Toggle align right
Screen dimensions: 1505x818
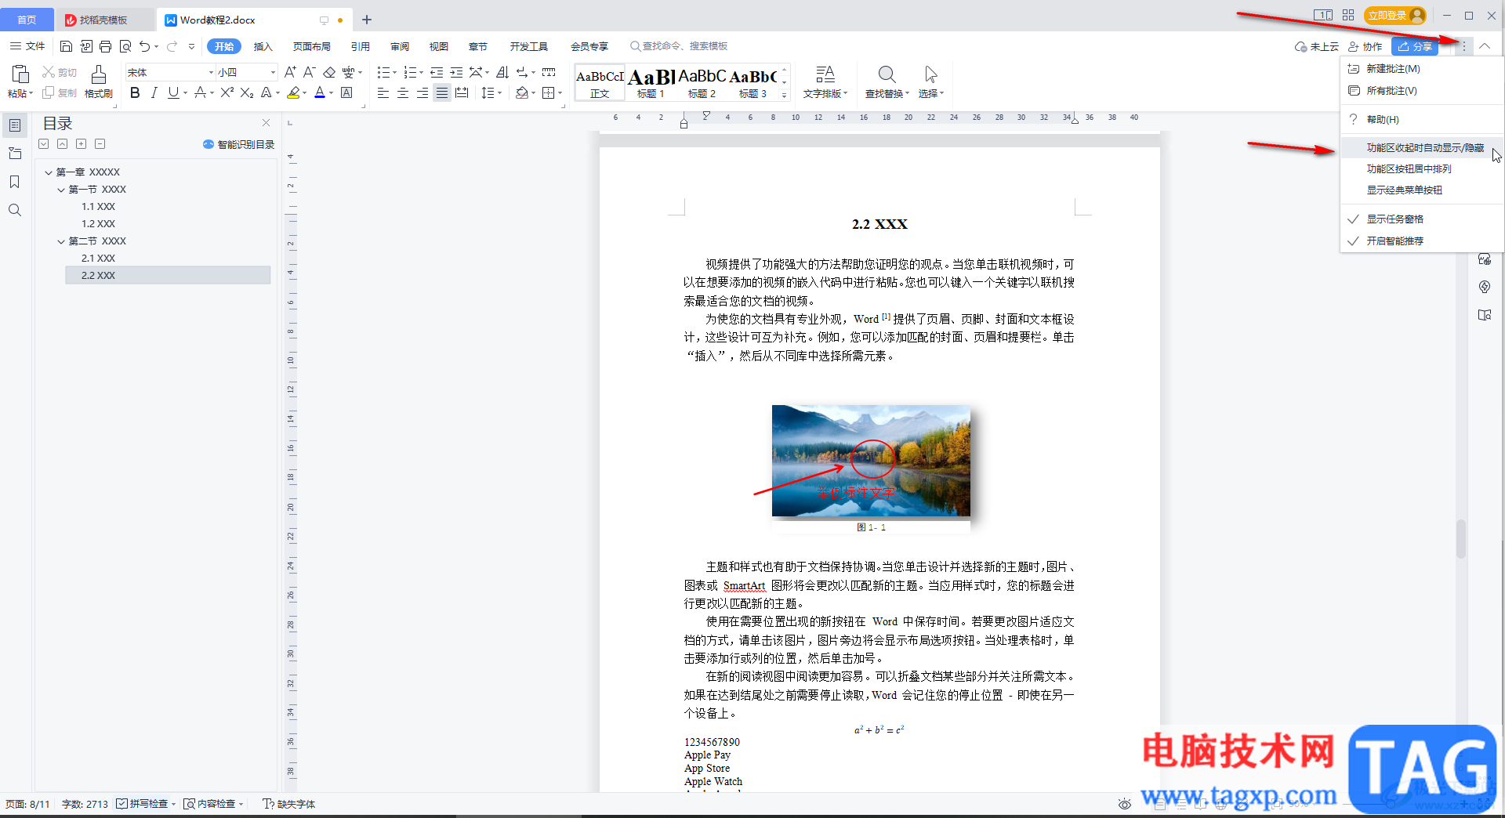(422, 92)
